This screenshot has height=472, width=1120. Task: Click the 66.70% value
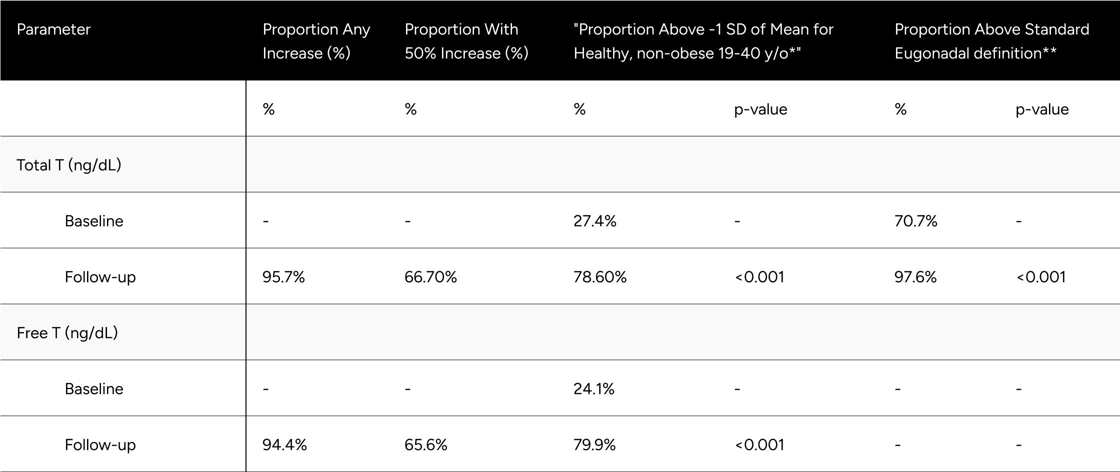[430, 277]
